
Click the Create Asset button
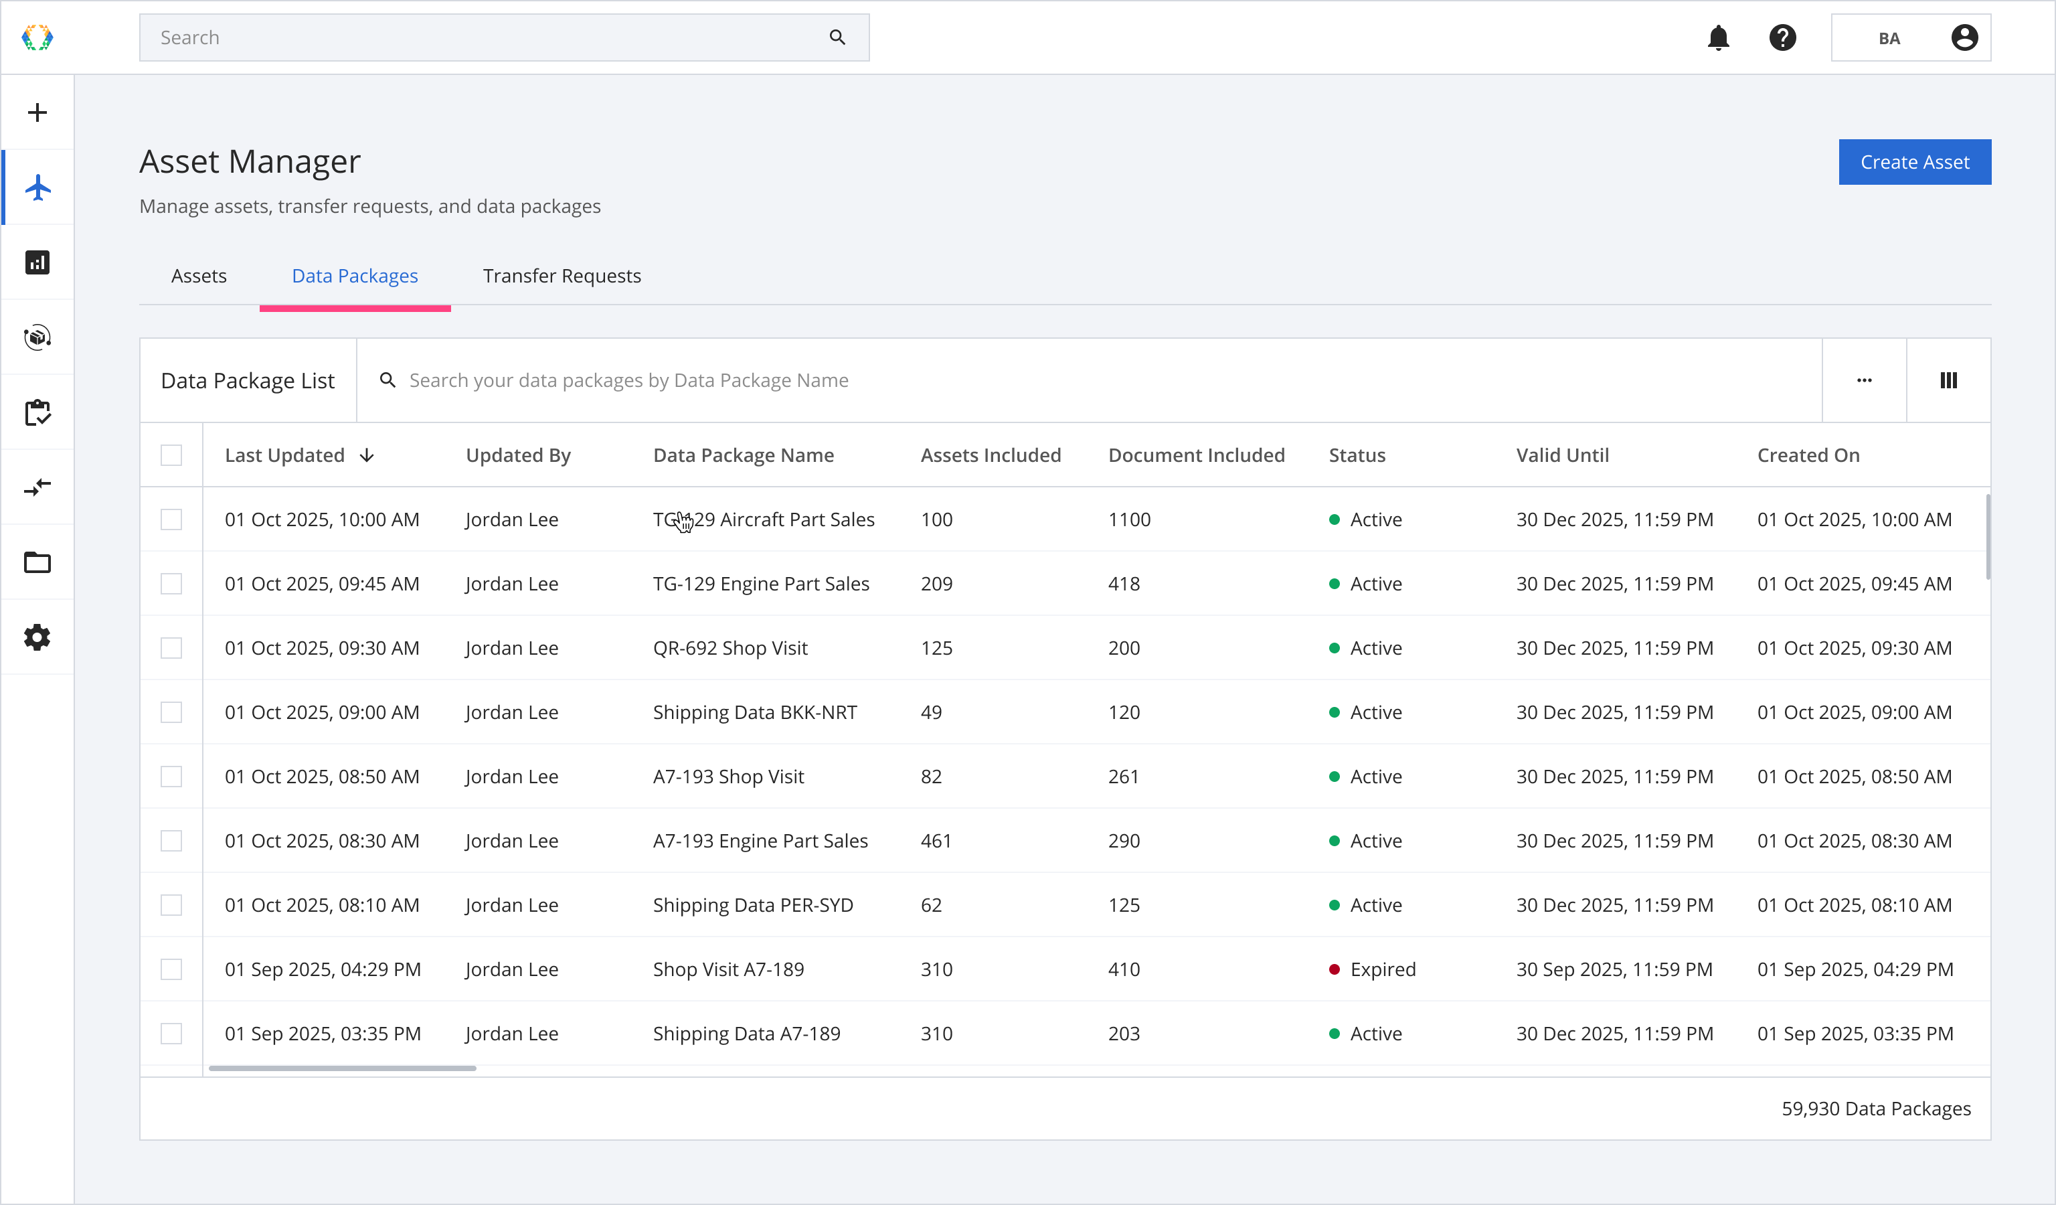coord(1914,163)
